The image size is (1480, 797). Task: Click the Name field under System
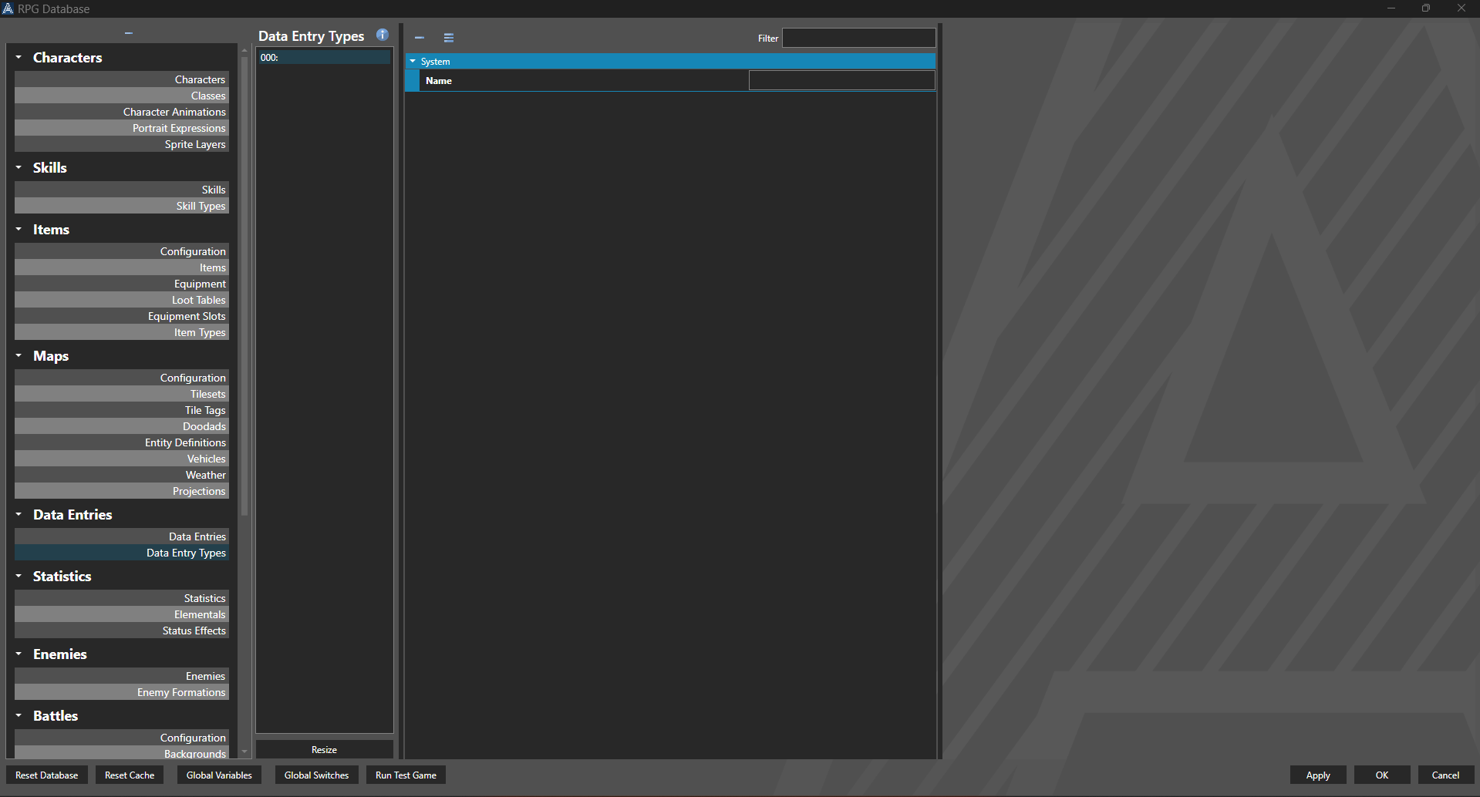[841, 79]
